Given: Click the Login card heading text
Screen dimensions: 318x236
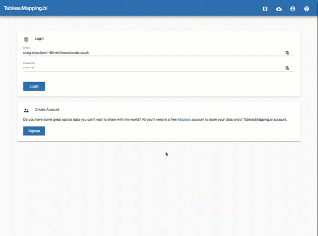Looking at the screenshot, I should tap(39, 39).
